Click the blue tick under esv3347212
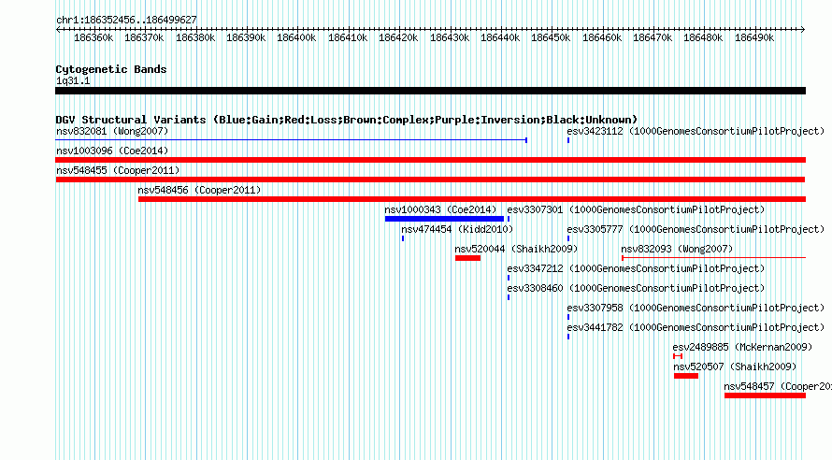This screenshot has width=832, height=460. pyautogui.click(x=509, y=278)
